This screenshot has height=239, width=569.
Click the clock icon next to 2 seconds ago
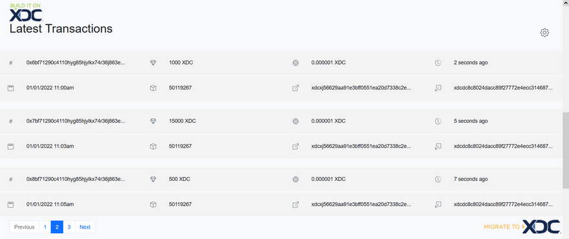coord(438,63)
